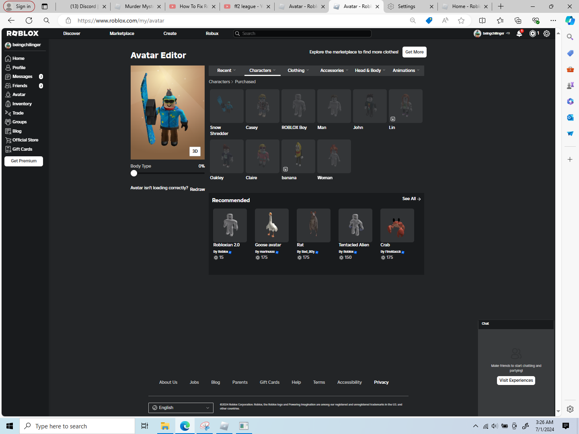Viewport: 579px width, 434px height.
Task: Expand the Animations dropdown tab
Action: [406, 70]
